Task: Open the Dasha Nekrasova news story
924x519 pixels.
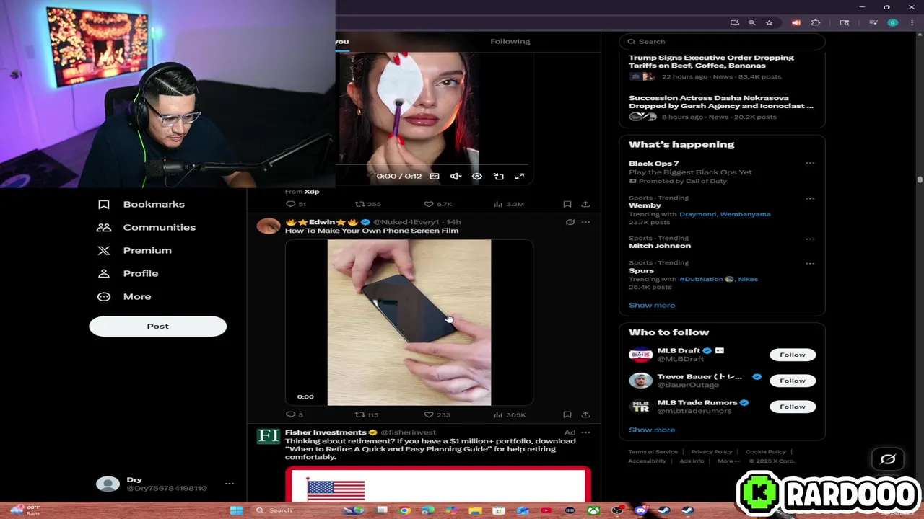Action: point(720,102)
